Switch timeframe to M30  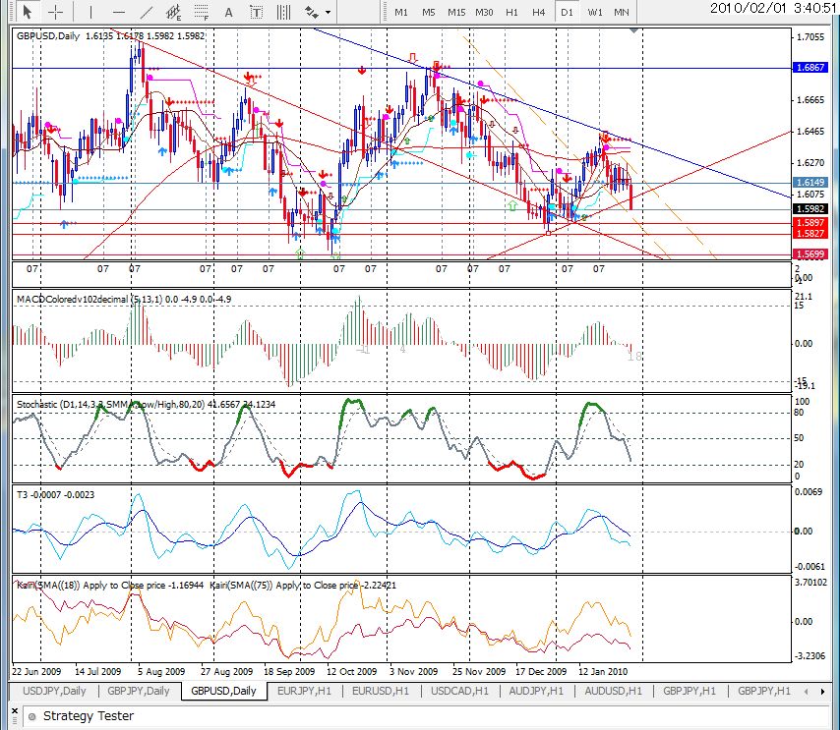pos(484,12)
